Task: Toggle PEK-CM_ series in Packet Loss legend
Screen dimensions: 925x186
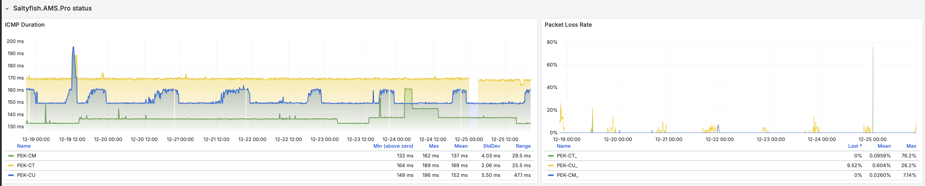Action: pyautogui.click(x=567, y=175)
